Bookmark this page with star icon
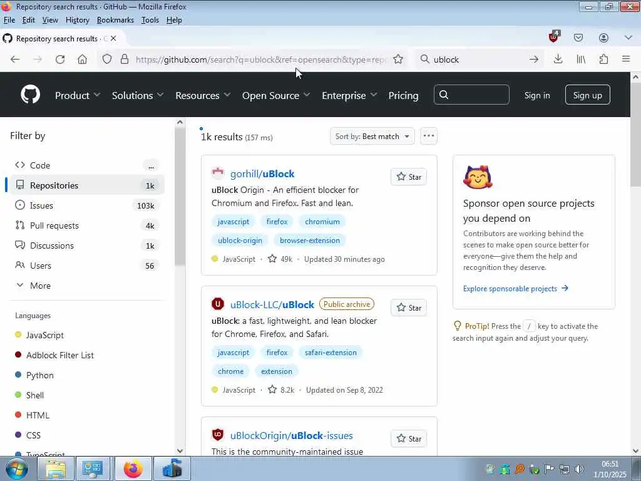The image size is (641, 481). (x=397, y=59)
